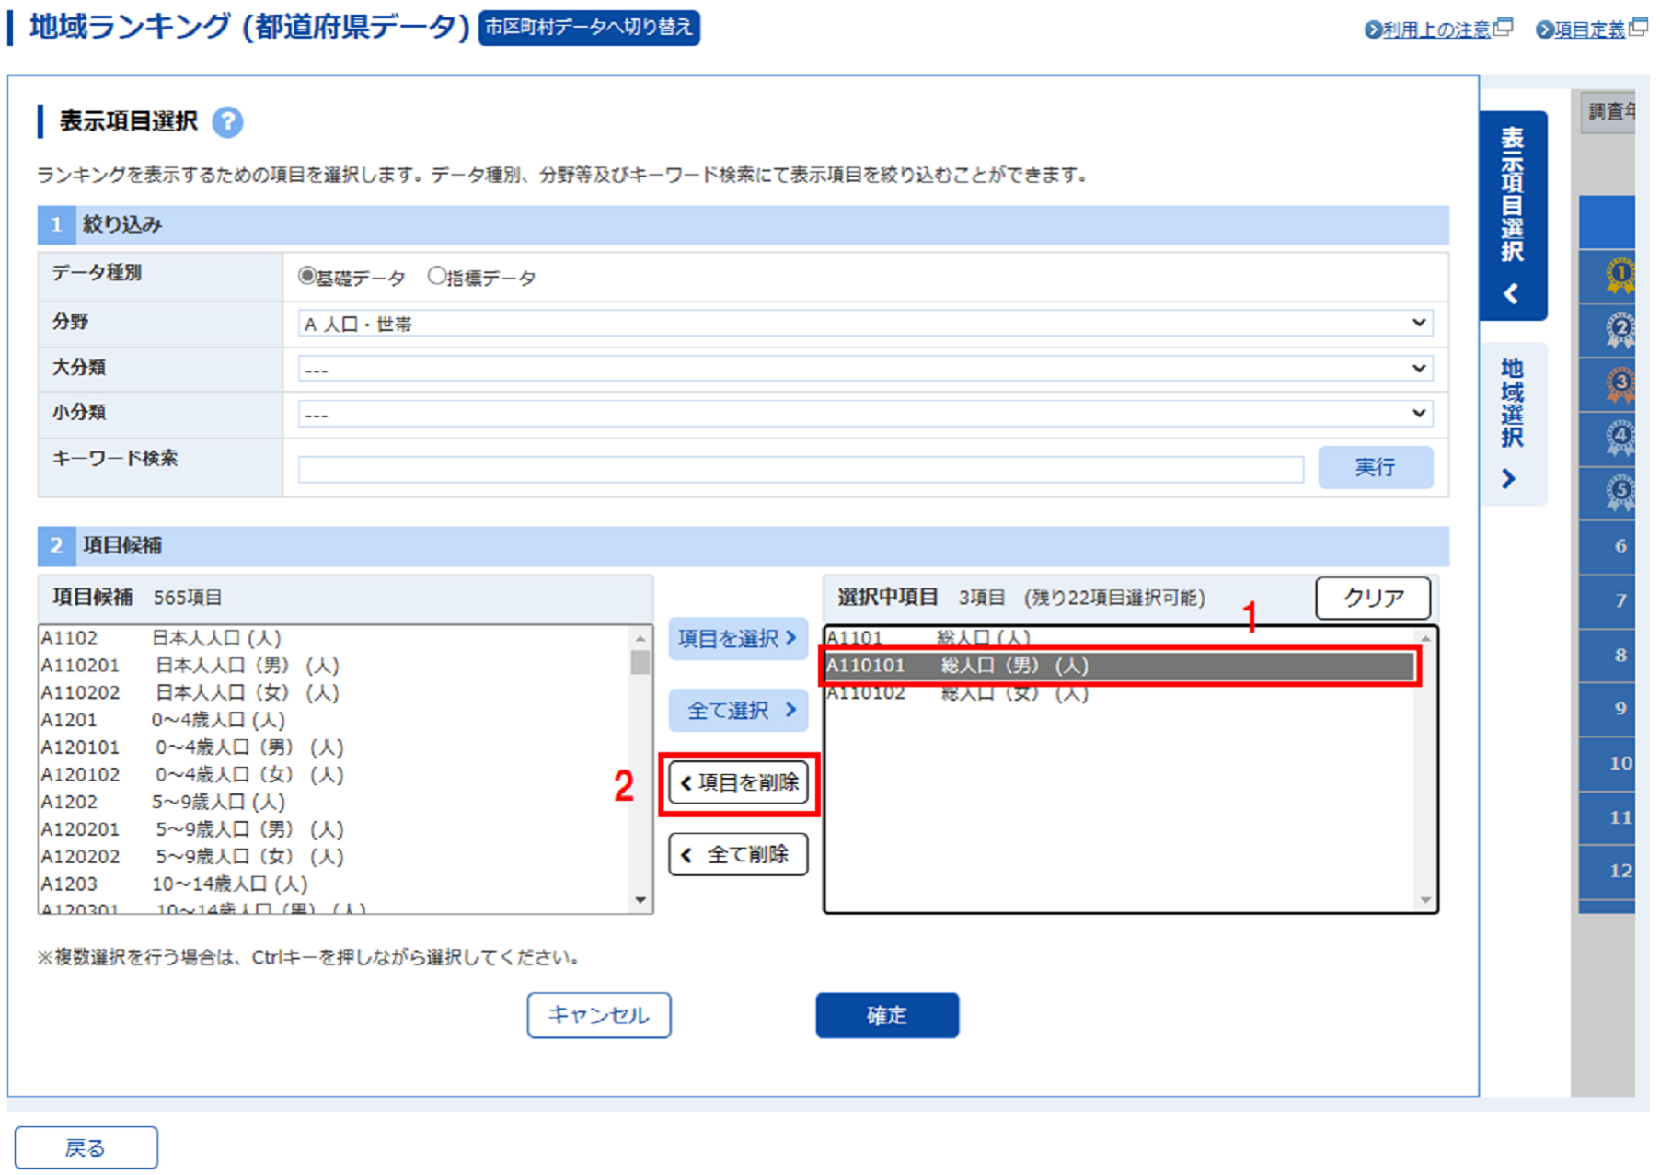Click the rank 2 silver medal icon
This screenshot has height=1175, width=1660.
tap(1620, 330)
